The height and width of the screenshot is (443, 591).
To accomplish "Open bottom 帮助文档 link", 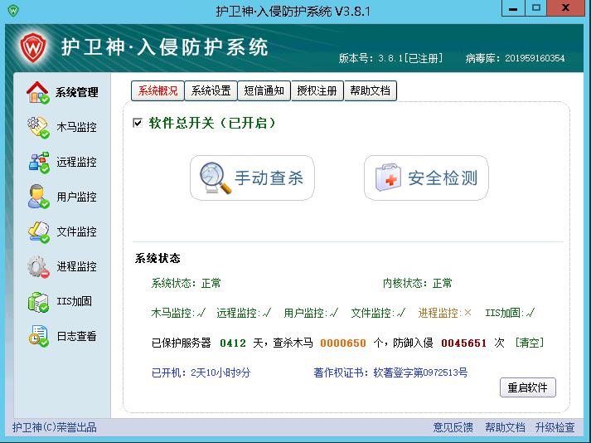I will pos(505,427).
